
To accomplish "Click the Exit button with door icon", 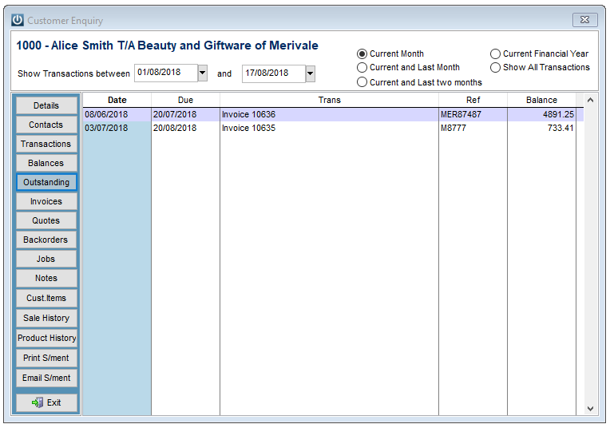I will click(x=46, y=402).
